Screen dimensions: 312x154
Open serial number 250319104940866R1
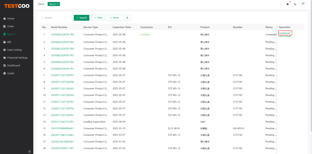(x=62, y=128)
